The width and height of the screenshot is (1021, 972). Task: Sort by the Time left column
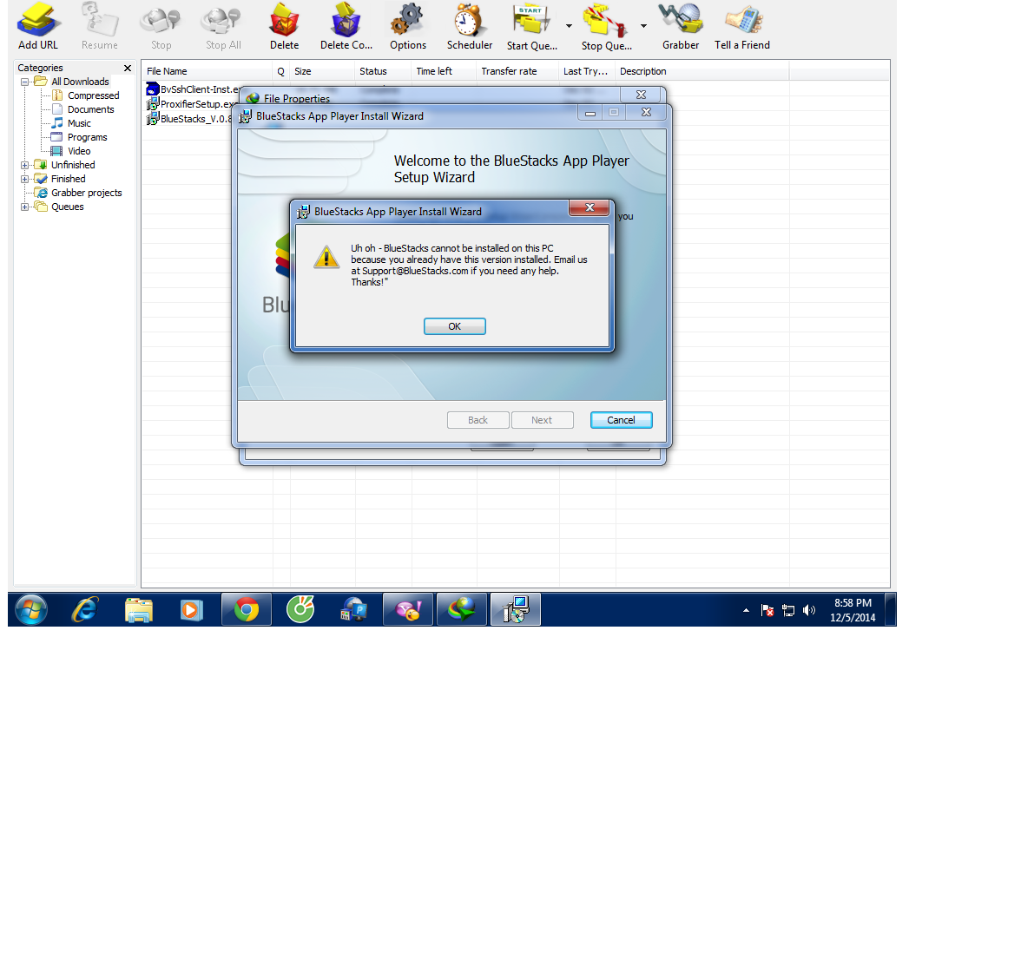pyautogui.click(x=445, y=71)
